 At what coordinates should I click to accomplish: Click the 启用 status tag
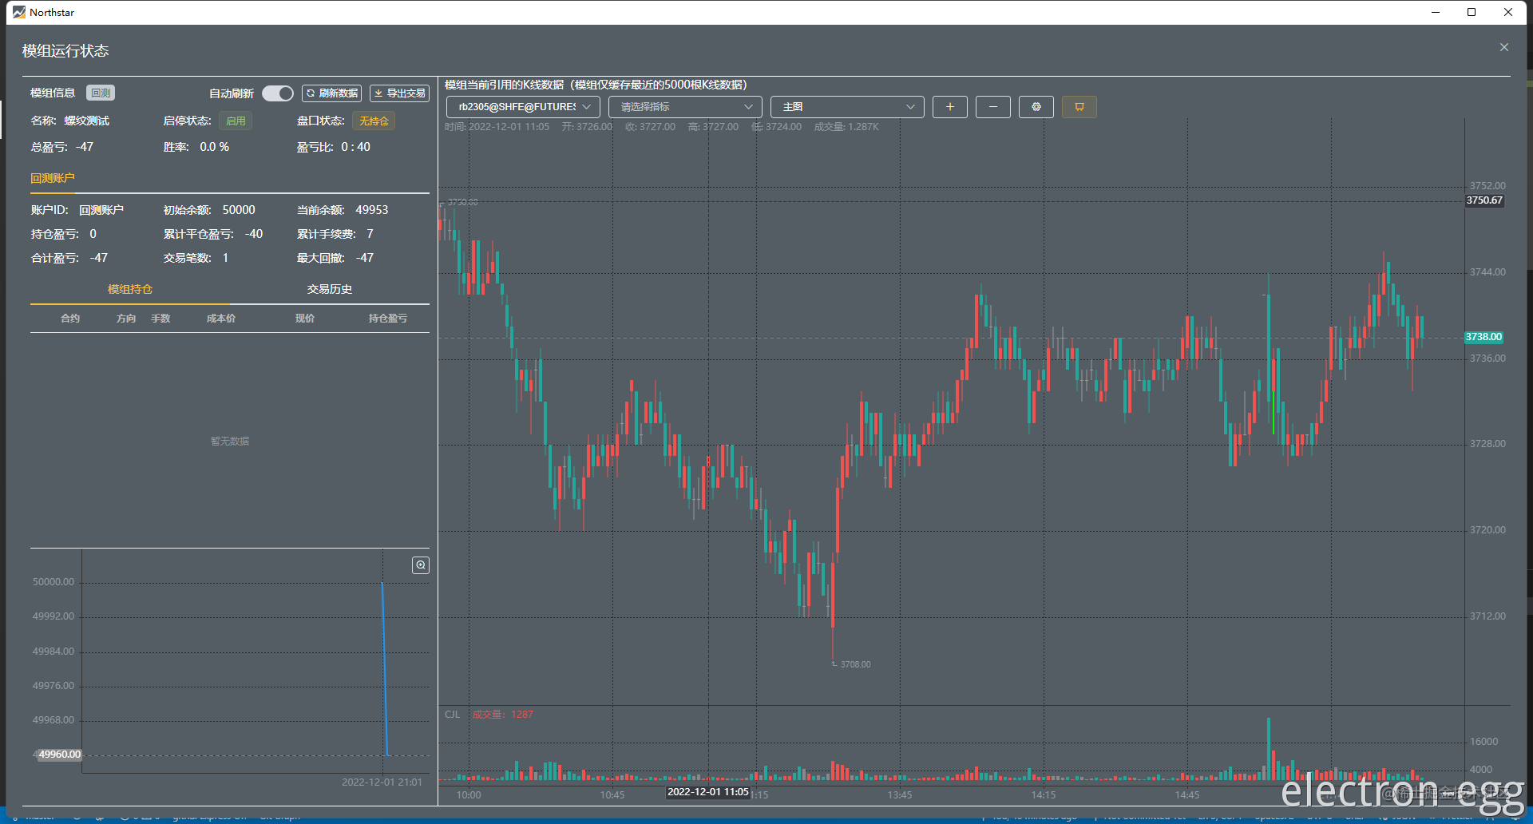[236, 121]
